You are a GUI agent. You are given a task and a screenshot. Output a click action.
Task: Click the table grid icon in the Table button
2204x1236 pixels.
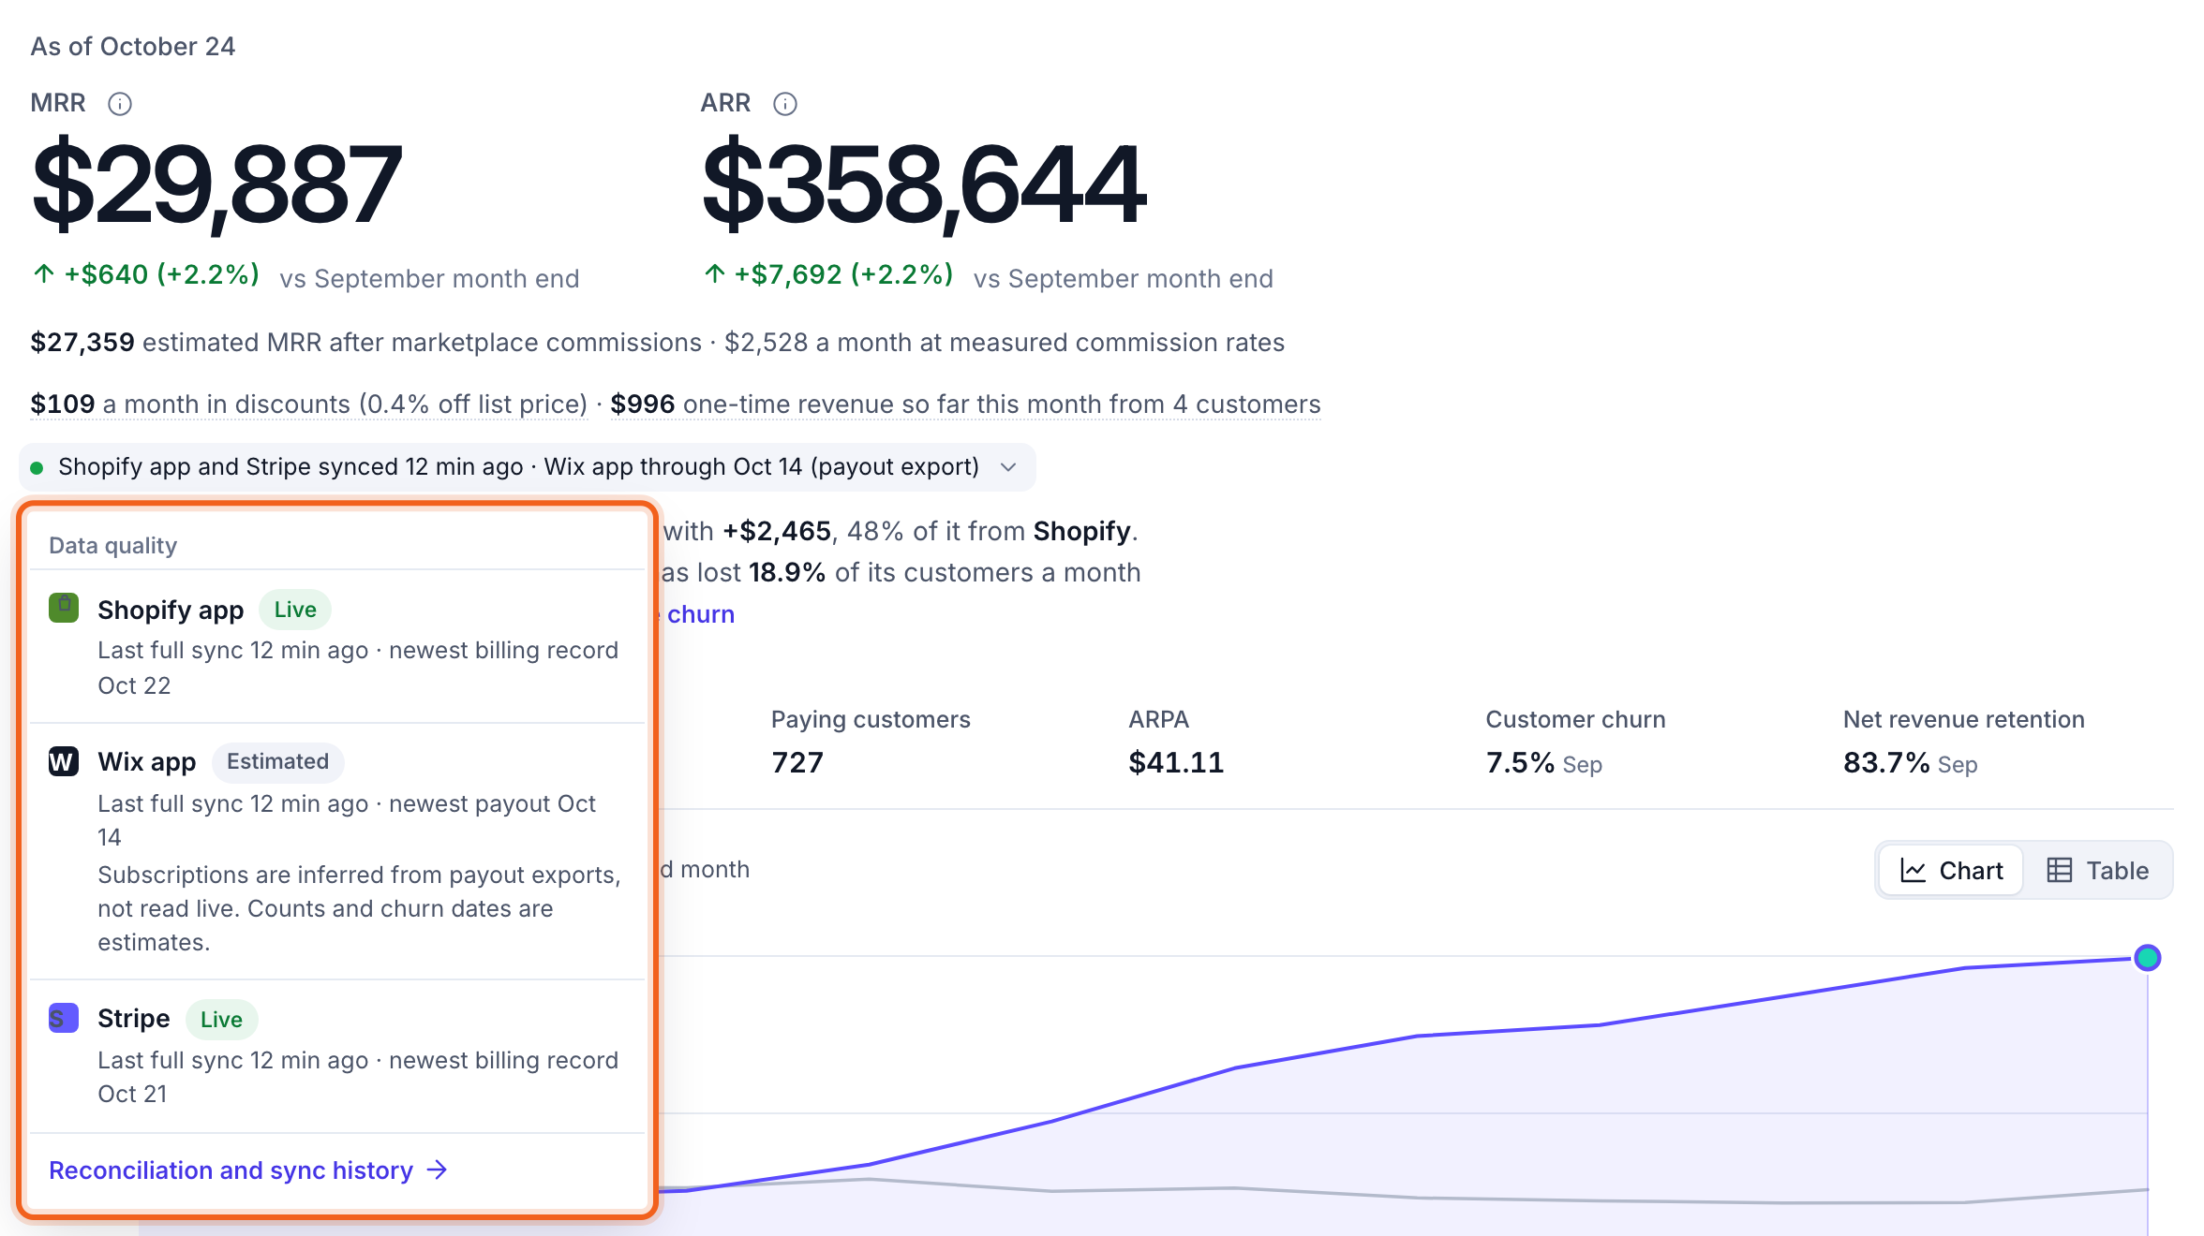(2060, 871)
